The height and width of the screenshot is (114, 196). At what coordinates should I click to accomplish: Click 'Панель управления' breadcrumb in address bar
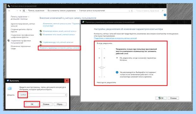pos(36,11)
